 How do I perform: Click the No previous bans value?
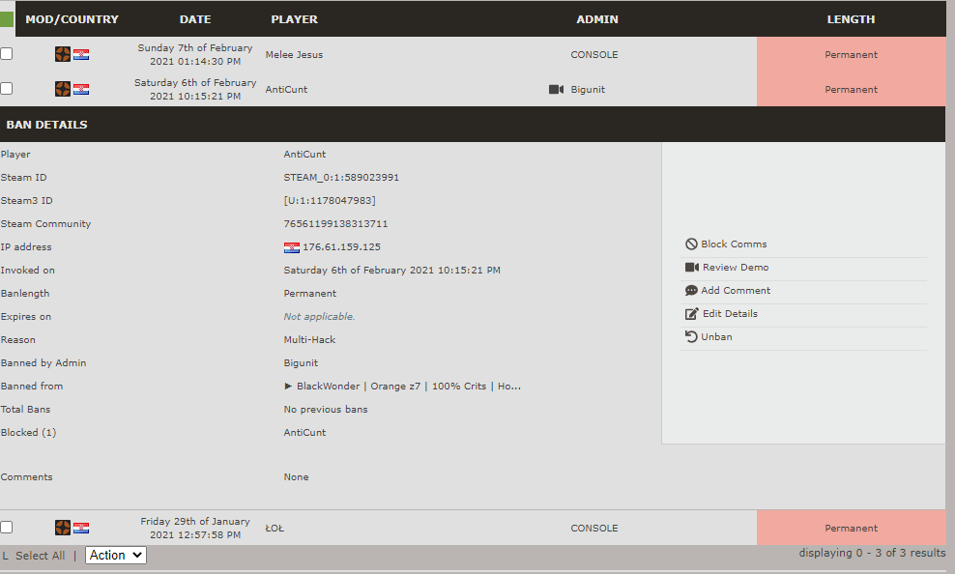coord(326,409)
